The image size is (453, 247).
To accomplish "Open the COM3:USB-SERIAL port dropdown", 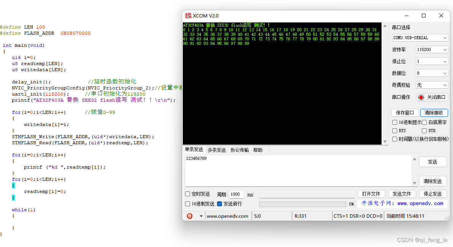I will (420, 38).
